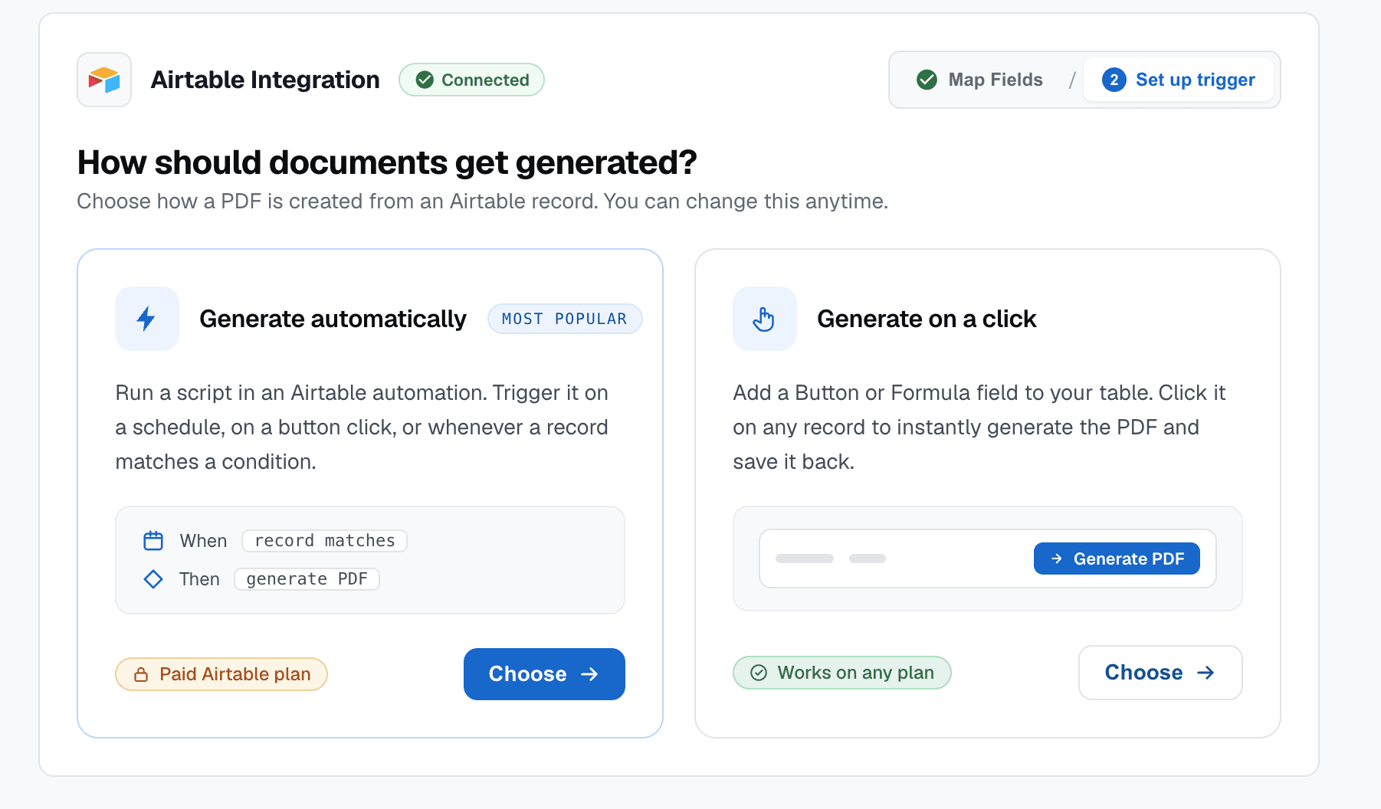Click the lightning bolt automation icon
Image resolution: width=1381 pixels, height=809 pixels.
coord(146,319)
